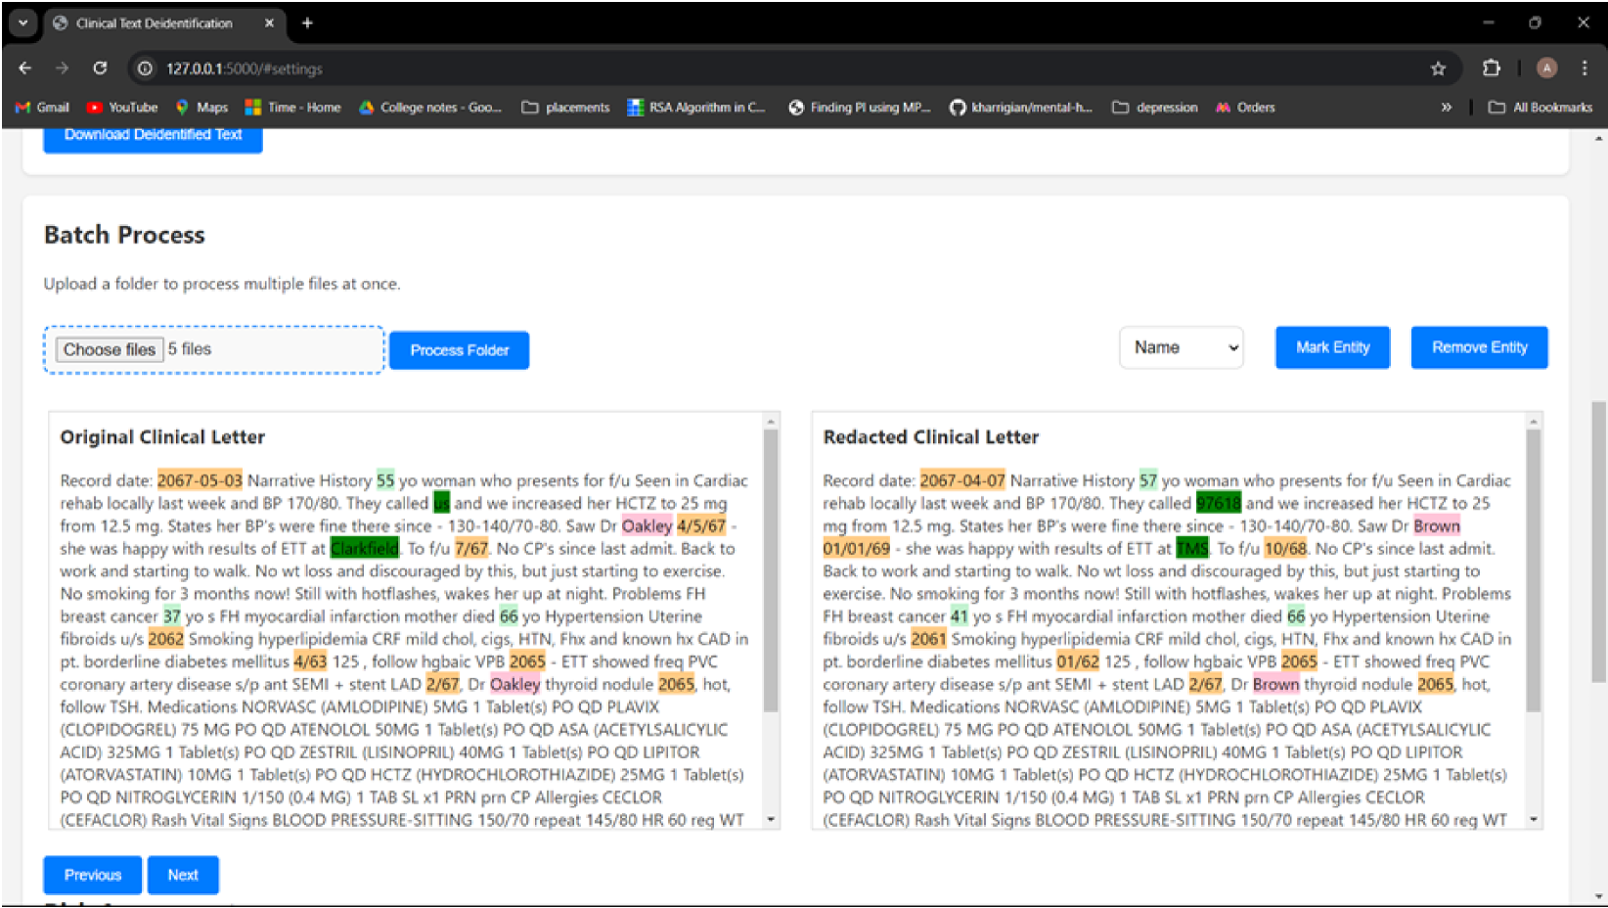Image resolution: width=1608 pixels, height=908 pixels.
Task: Click the browser back arrow
Action: click(25, 68)
